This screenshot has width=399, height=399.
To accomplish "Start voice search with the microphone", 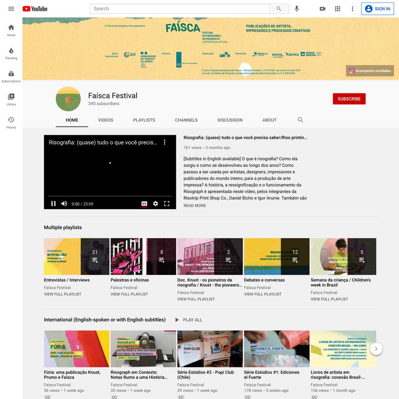I will click(x=297, y=9).
